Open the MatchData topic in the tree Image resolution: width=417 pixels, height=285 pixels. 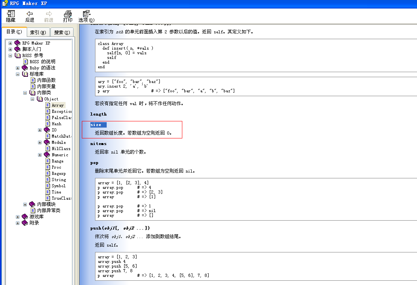(61, 136)
